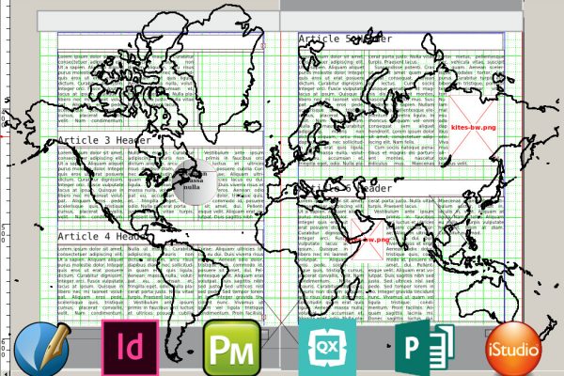Viewport: 564px width, 376px height.
Task: Click the gray circular shape with text
Action: pos(195,182)
